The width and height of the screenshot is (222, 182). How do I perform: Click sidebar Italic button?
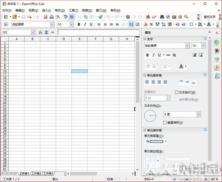(x=154, y=55)
